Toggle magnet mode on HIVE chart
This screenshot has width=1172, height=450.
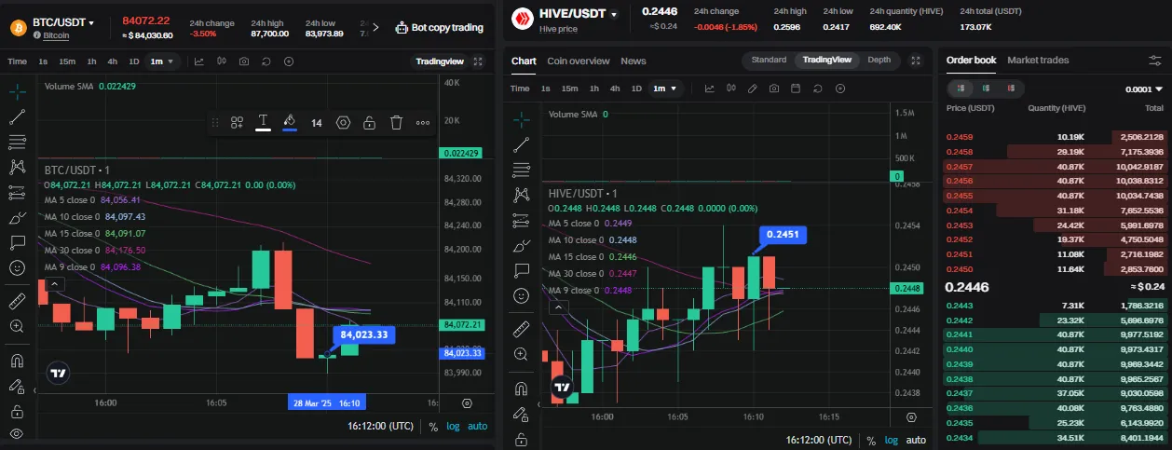(521, 389)
